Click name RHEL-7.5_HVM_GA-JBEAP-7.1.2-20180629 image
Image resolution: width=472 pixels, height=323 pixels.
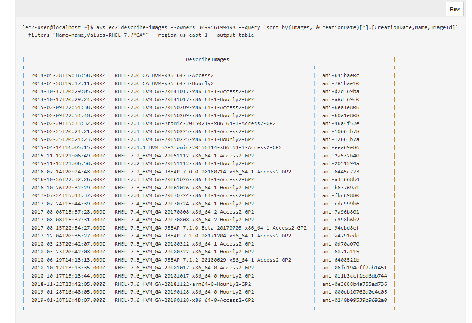203,260
